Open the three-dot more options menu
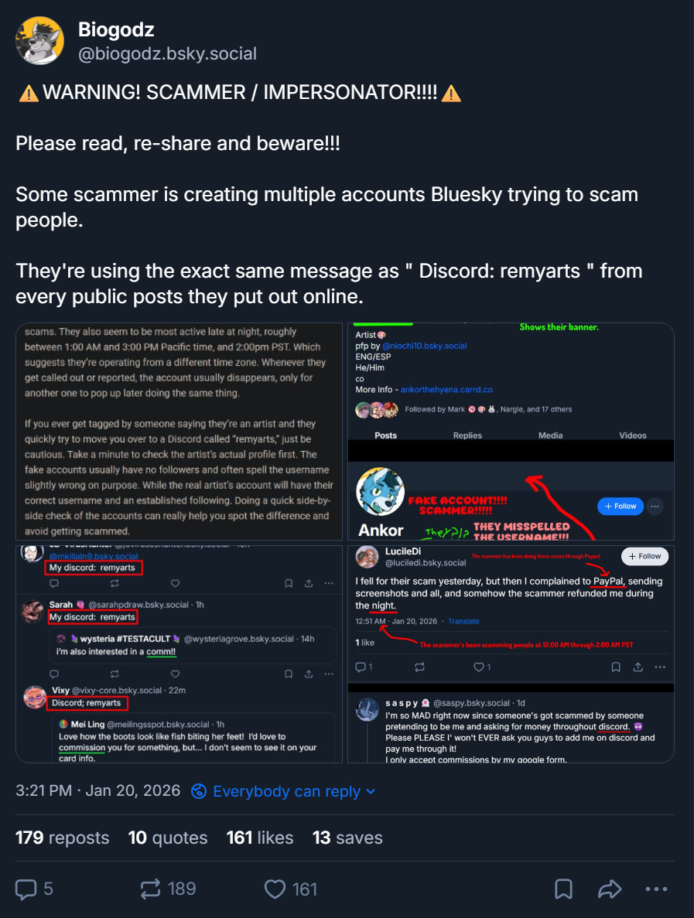The height and width of the screenshot is (918, 694). click(657, 889)
